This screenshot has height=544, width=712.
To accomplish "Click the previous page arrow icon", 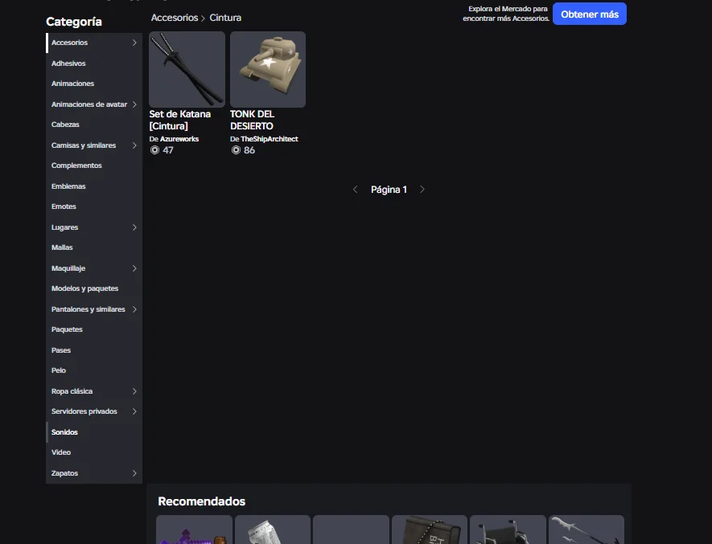I will 356,190.
